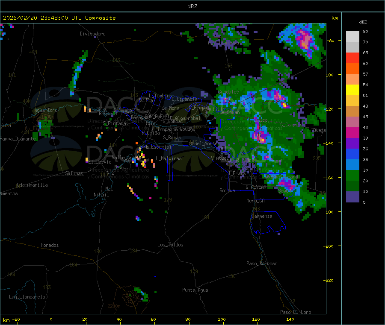Click the Aero_GA label

pos(255,201)
